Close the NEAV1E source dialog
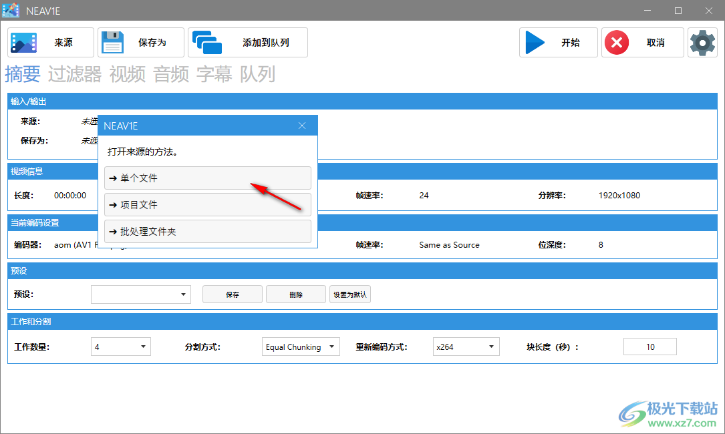 [302, 126]
